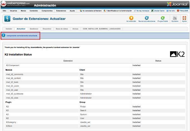Screen dimensions: 190x131
Task: Switch to the Base de datos tab
Action: coord(62,29)
